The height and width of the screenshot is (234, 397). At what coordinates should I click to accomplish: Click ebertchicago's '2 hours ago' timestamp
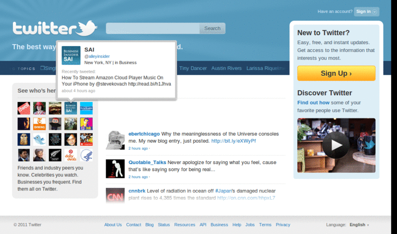138,149
